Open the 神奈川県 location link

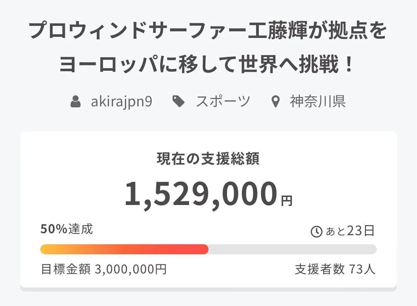pyautogui.click(x=318, y=101)
